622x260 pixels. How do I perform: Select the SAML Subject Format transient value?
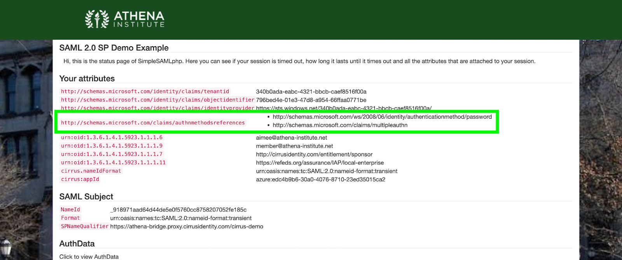coord(181,218)
